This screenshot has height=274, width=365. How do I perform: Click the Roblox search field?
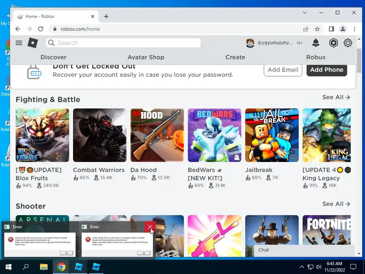point(123,43)
